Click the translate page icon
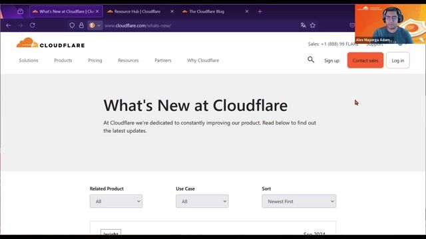Viewport: 426px width, 239px height. 304,25
